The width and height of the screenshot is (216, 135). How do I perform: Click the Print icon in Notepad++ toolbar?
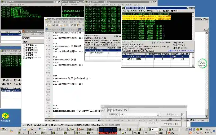click(x=67, y=25)
